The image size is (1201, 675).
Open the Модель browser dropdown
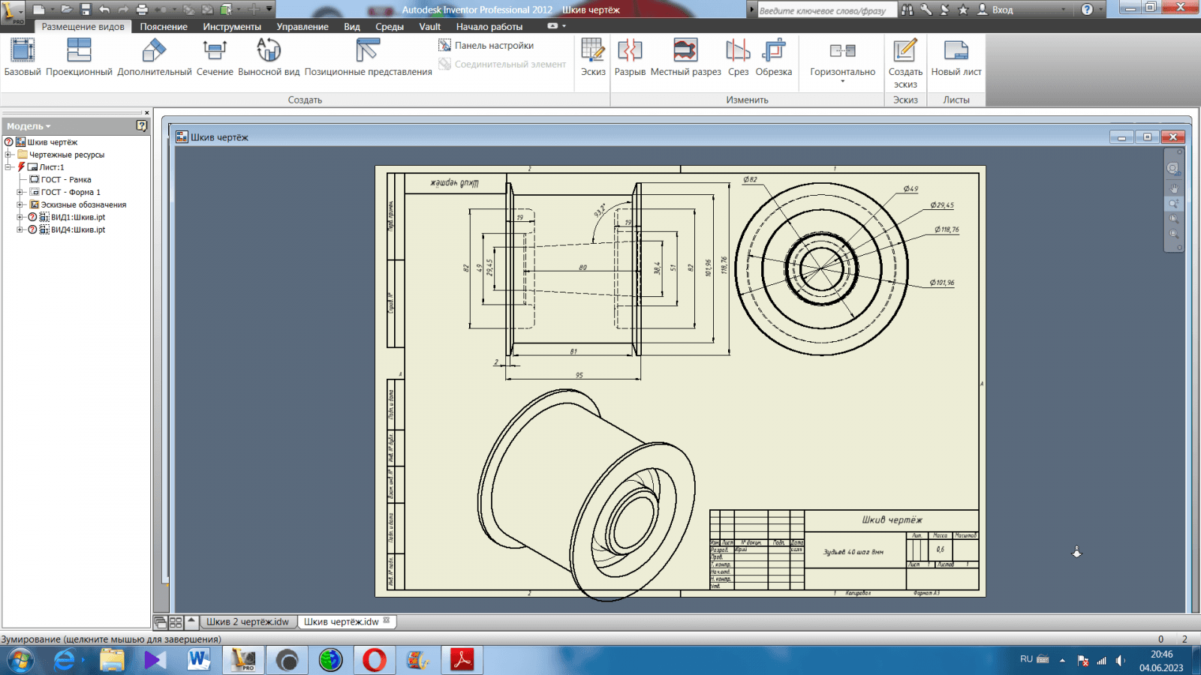pos(29,126)
